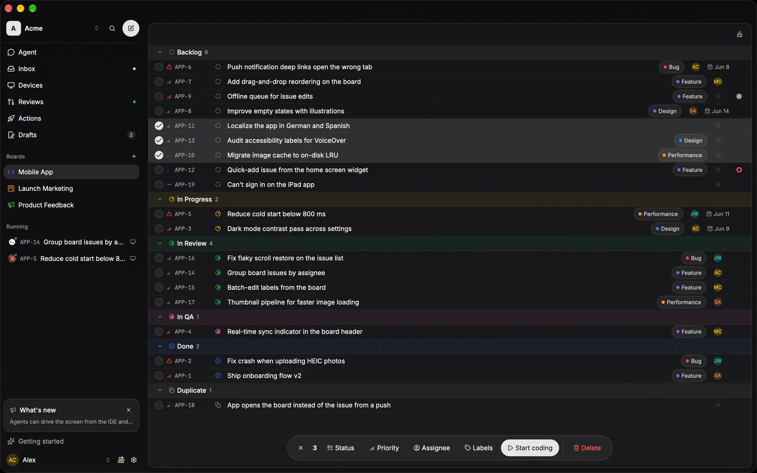757x473 pixels.
Task: Open Drafts in the sidebar
Action: coord(71,135)
